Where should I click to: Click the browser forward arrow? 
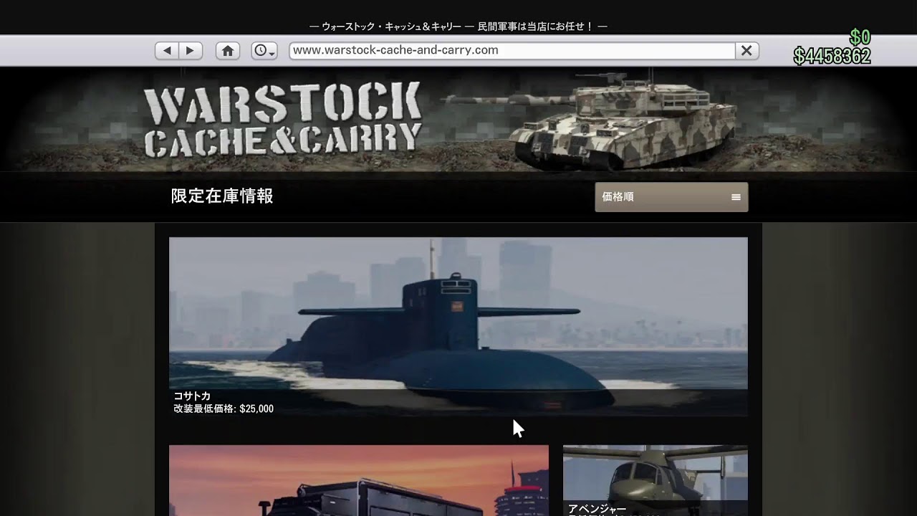click(x=191, y=51)
